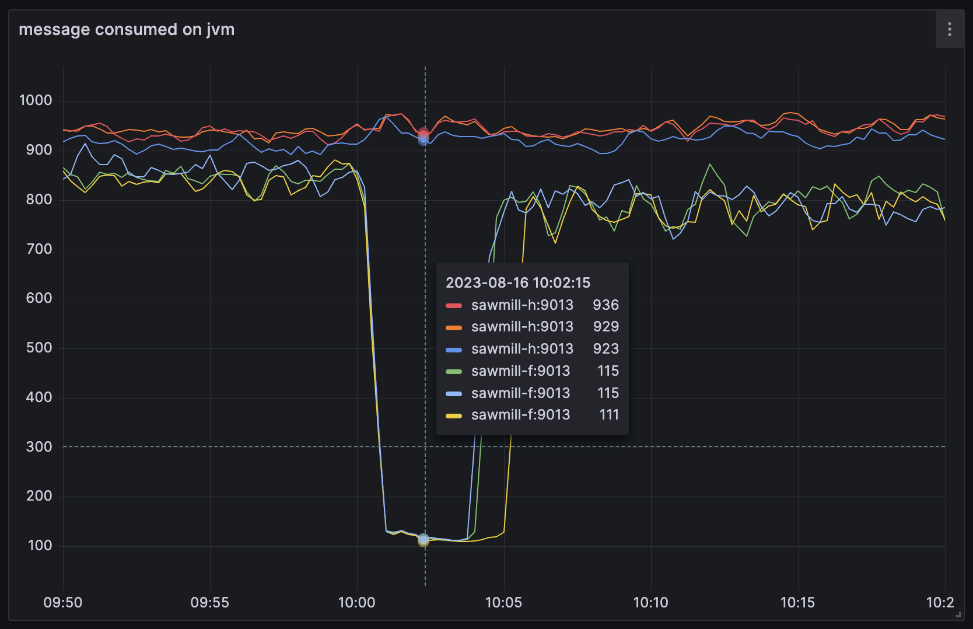Click the panel title 'message consumed on jvm'
Screen dimensions: 973x629
point(127,29)
